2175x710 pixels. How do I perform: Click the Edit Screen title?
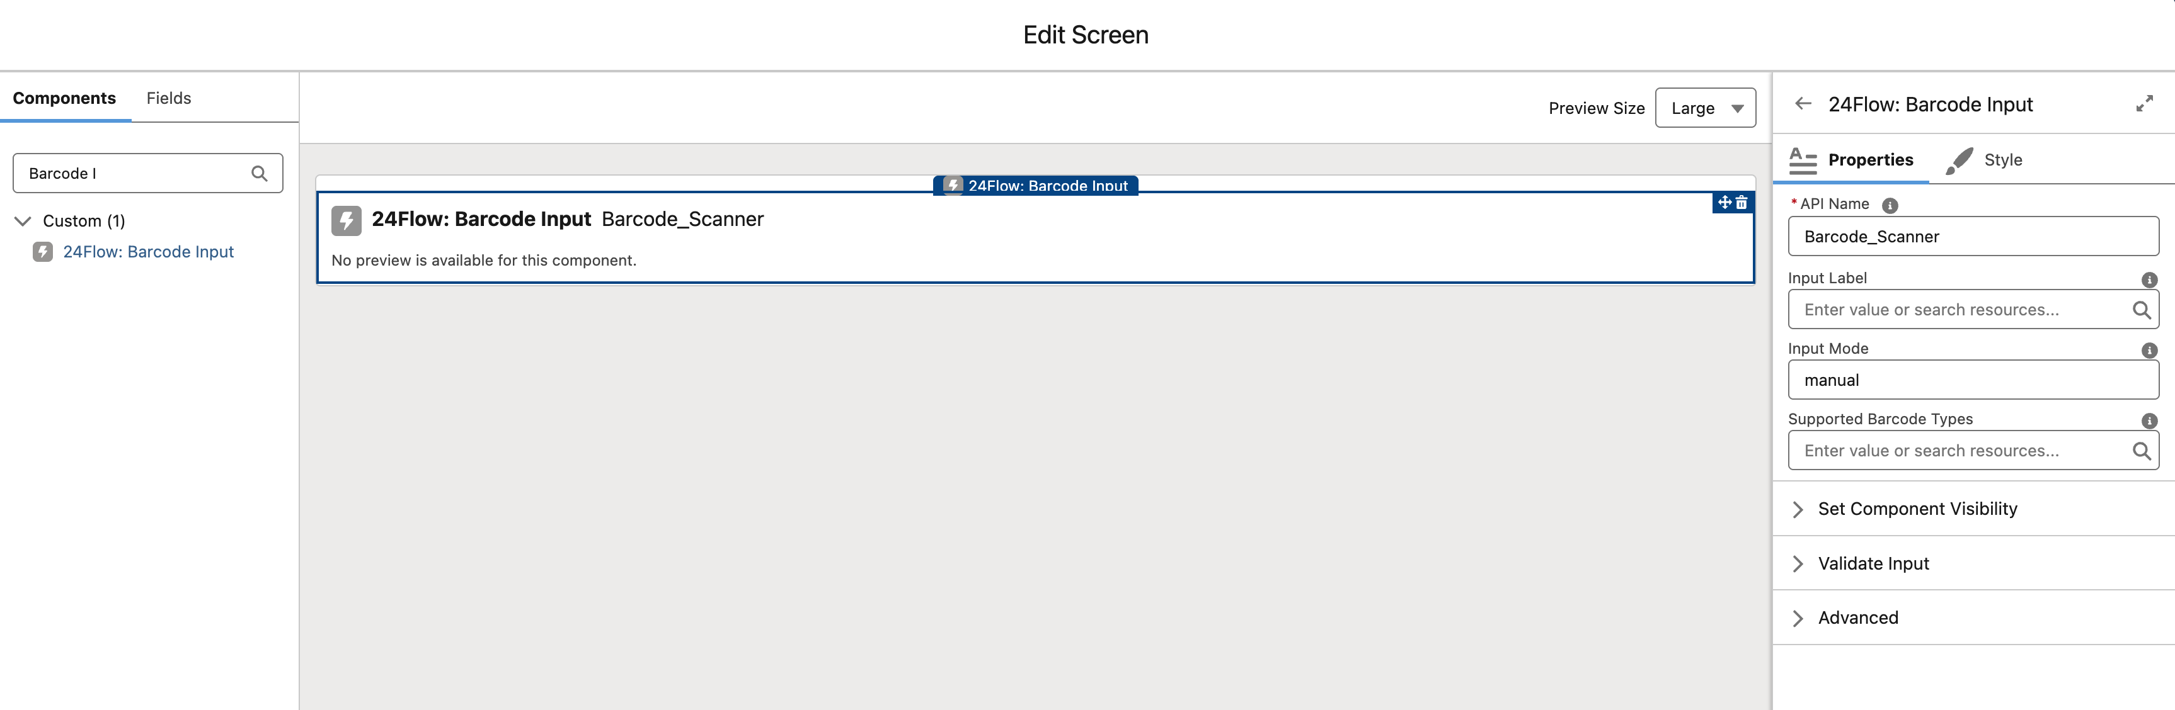[x=1086, y=35]
